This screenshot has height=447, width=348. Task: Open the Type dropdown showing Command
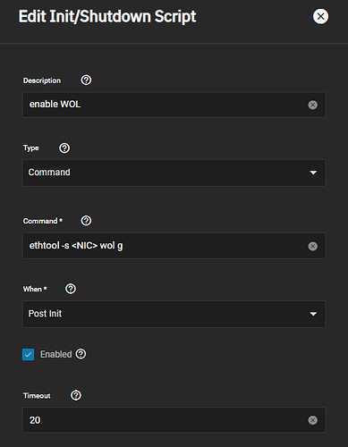click(x=174, y=173)
